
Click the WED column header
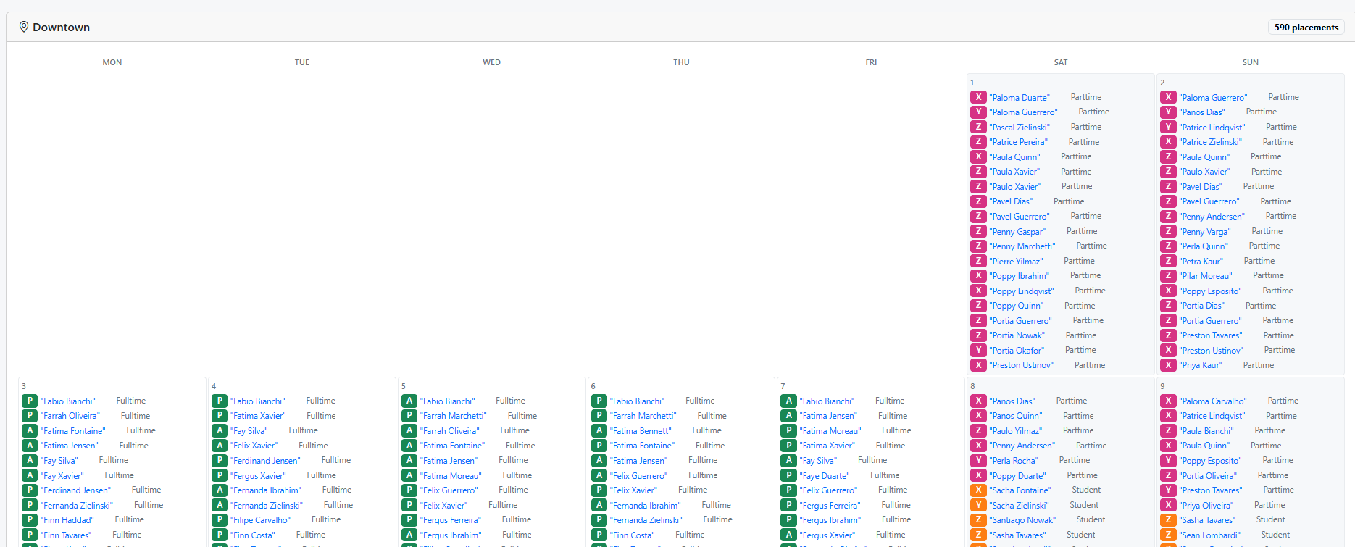point(491,62)
